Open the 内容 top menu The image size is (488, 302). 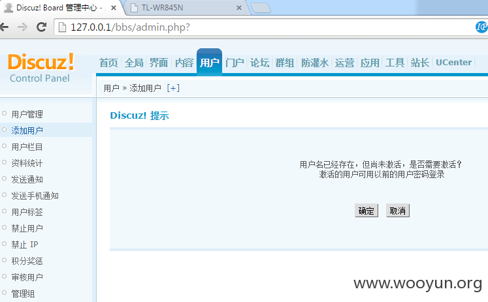point(184,63)
